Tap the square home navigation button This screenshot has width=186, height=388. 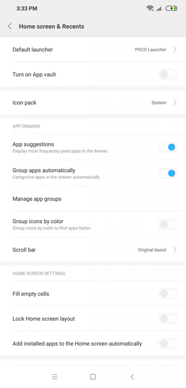[93, 377]
